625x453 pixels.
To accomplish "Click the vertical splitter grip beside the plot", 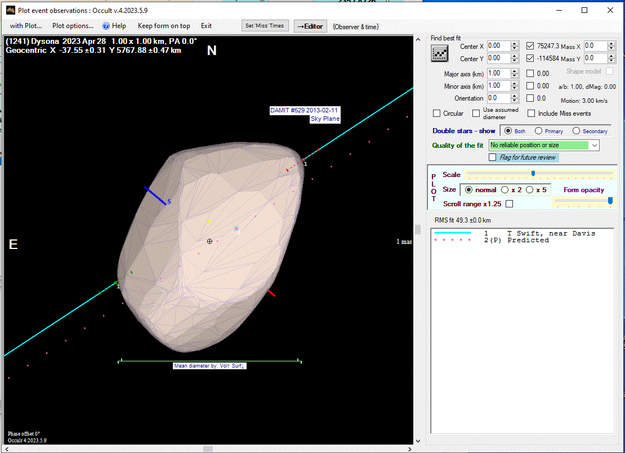I will coord(418,229).
